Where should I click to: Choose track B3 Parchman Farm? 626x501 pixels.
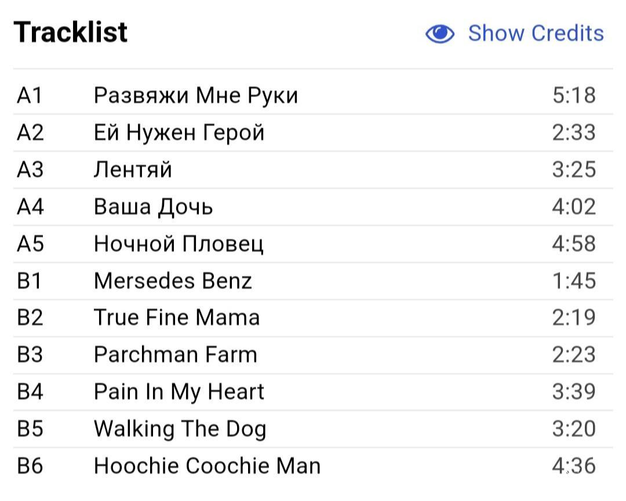[x=313, y=355]
